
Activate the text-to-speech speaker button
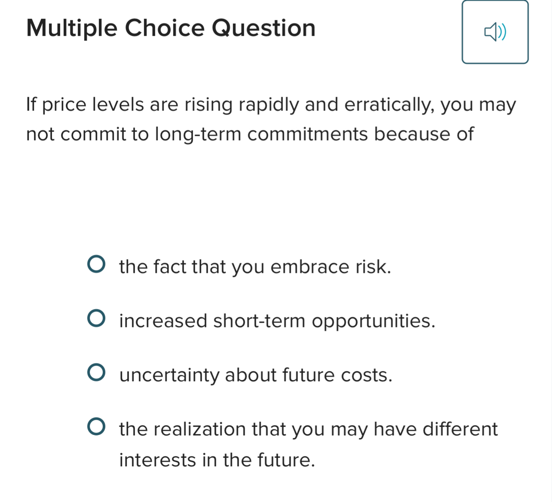pyautogui.click(x=495, y=32)
